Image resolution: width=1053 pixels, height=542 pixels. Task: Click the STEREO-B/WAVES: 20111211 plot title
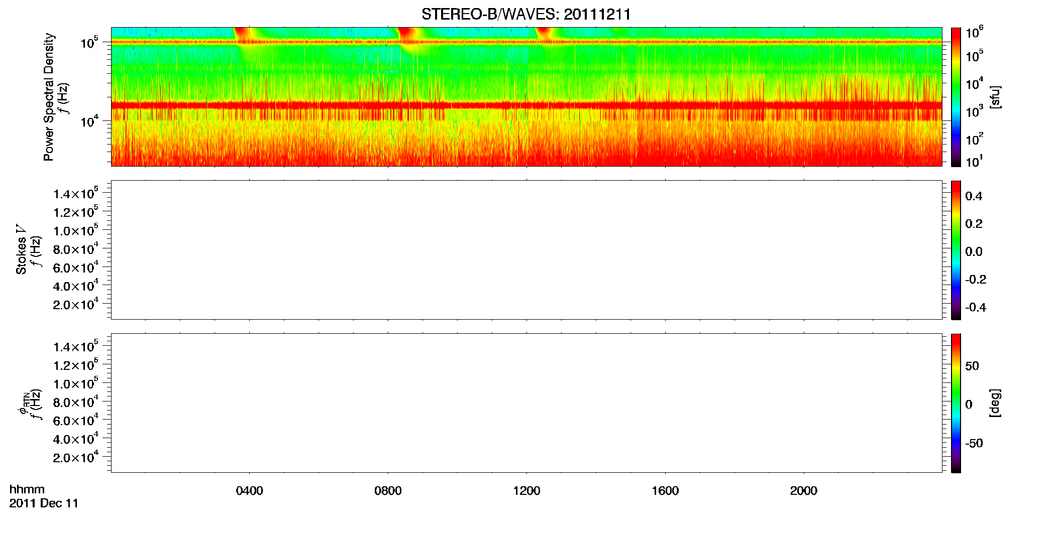526,14
